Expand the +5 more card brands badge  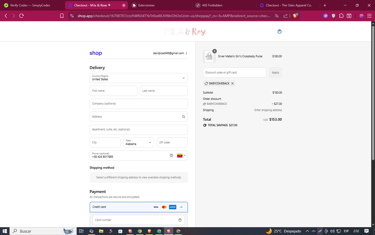pyautogui.click(x=181, y=207)
